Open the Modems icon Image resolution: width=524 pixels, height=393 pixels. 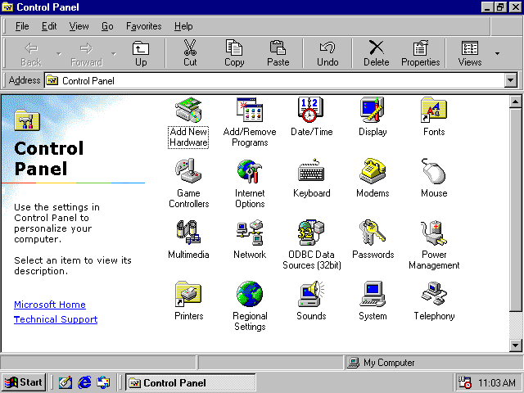click(x=373, y=171)
